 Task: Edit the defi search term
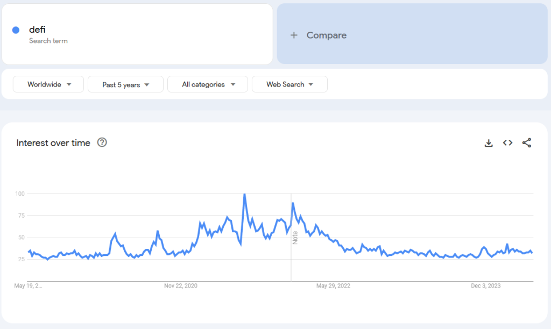[x=37, y=30]
